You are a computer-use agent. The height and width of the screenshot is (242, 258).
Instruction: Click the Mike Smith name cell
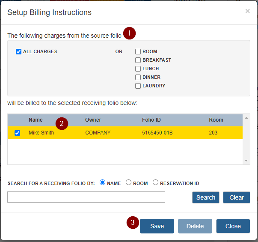(42, 133)
